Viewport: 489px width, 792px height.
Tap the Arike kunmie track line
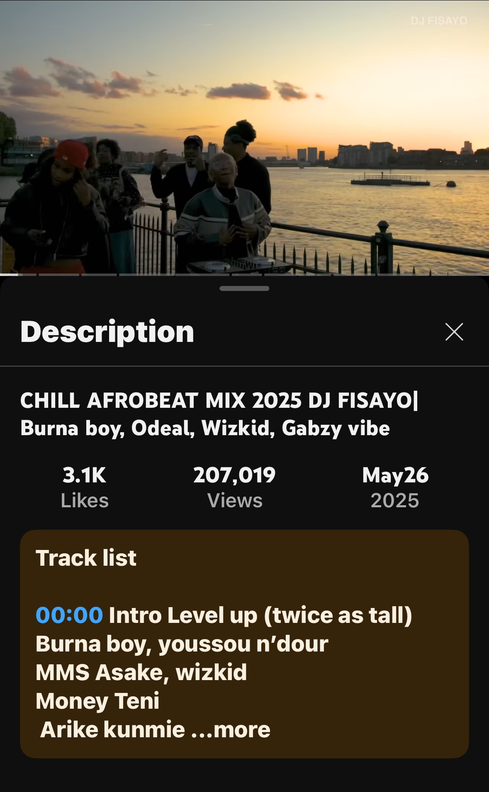(112, 729)
